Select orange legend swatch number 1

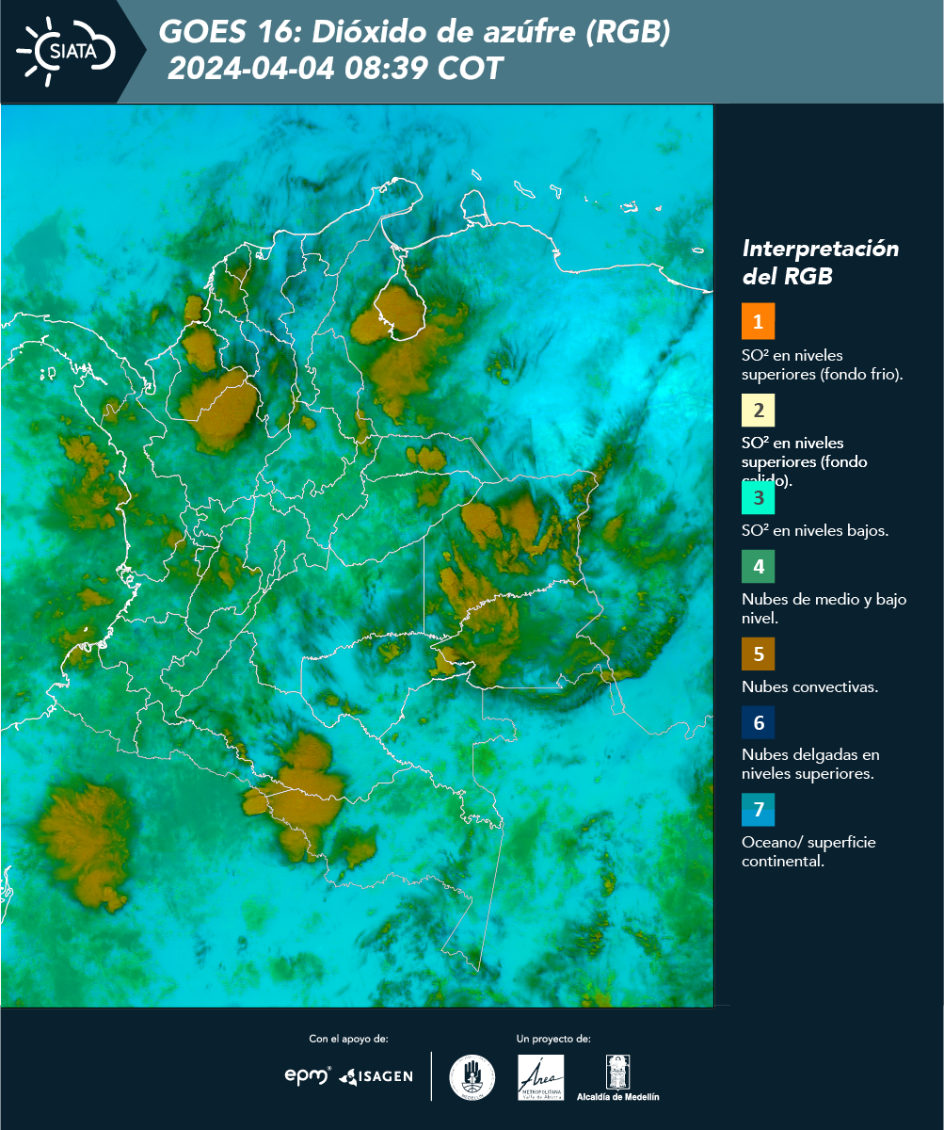click(758, 321)
